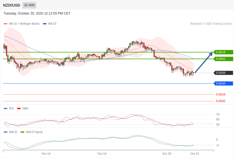Click the red 0.6518 support label
Viewport: 234px width, 158px height.
tap(221, 94)
